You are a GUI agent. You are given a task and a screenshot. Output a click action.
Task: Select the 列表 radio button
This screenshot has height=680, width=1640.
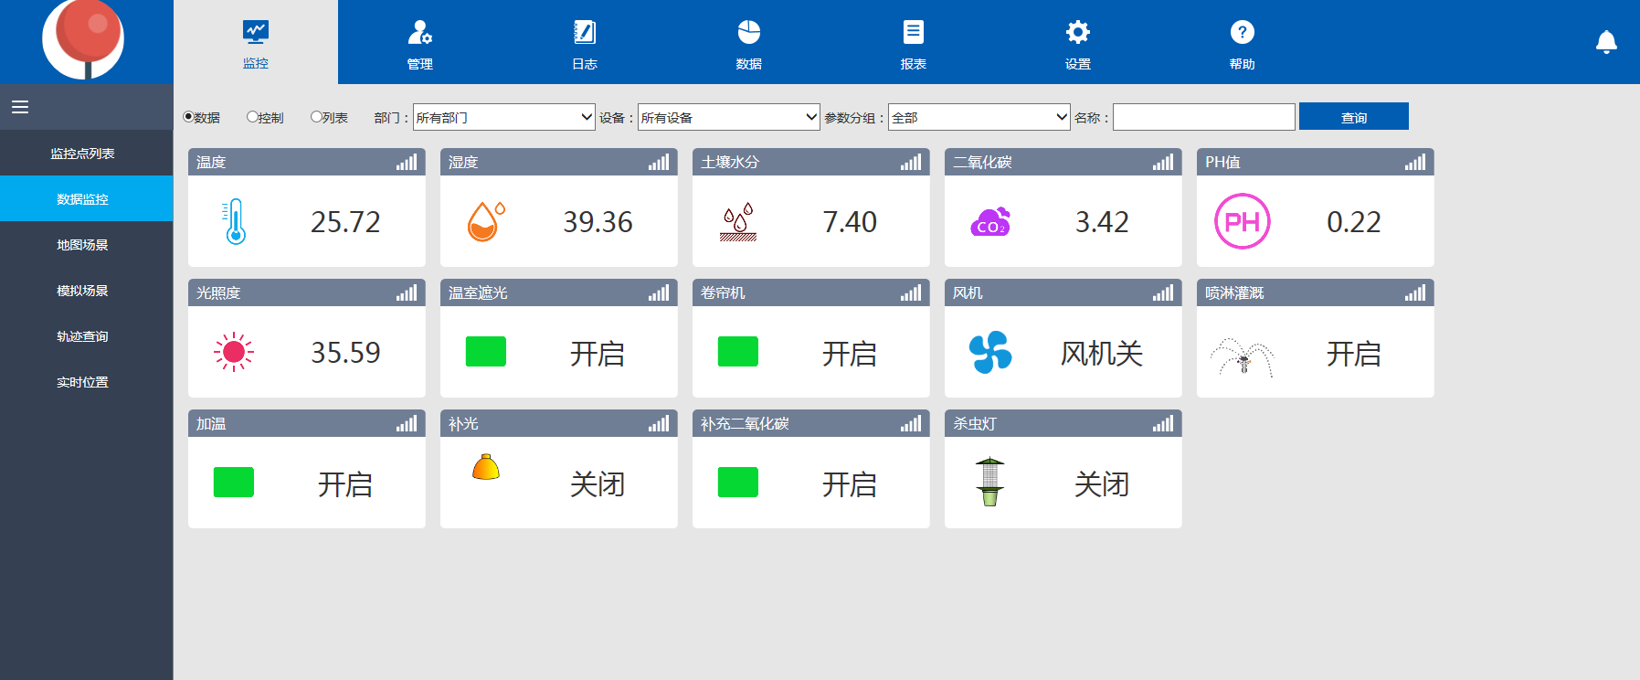(316, 117)
